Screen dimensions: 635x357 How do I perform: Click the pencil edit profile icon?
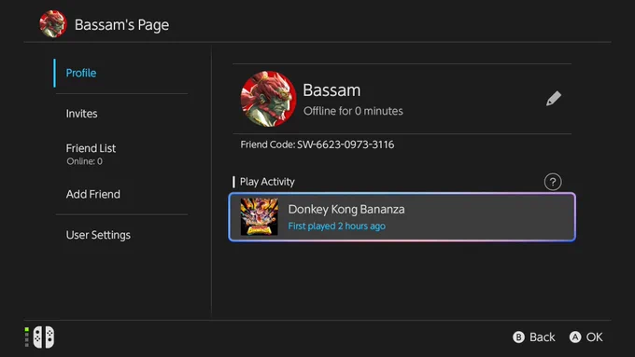(553, 98)
